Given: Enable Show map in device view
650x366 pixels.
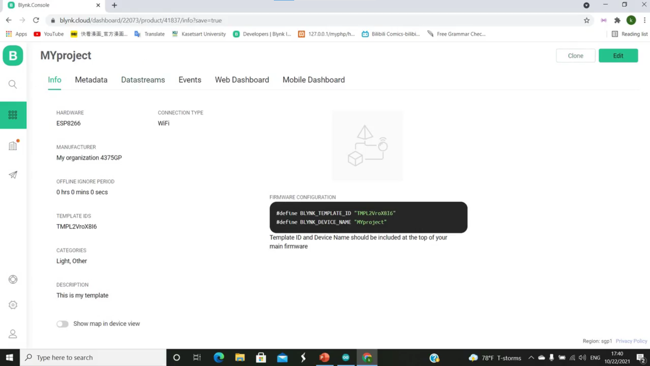Looking at the screenshot, I should (x=62, y=324).
